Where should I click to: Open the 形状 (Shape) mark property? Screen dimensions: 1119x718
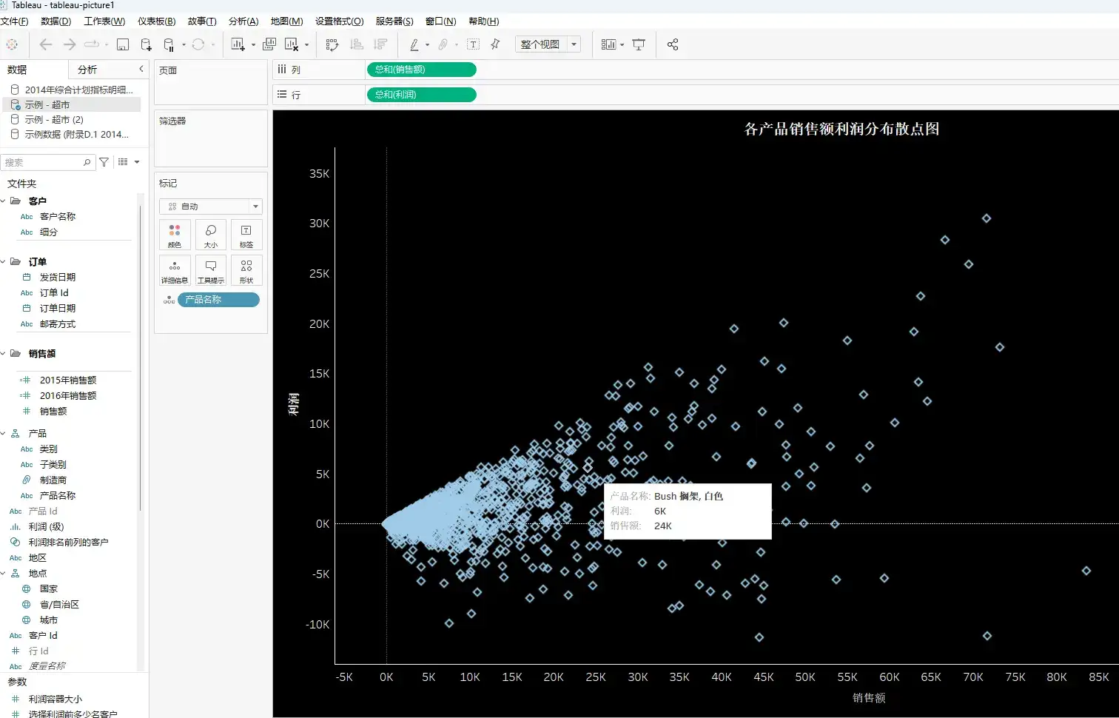coord(246,269)
